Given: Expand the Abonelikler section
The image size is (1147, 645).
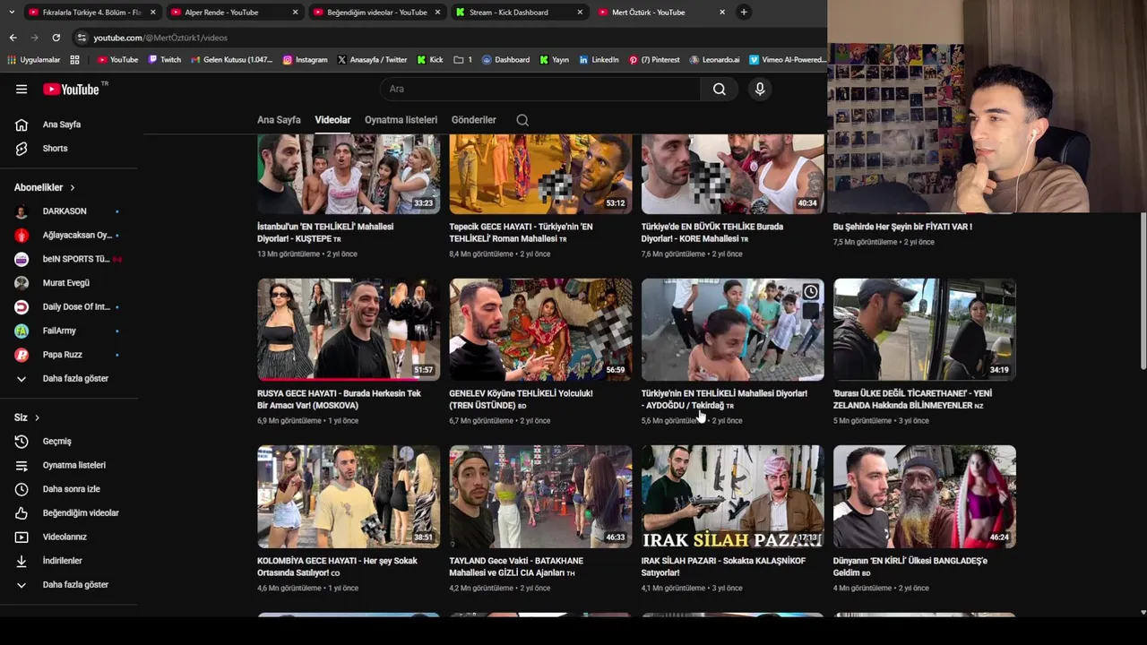Looking at the screenshot, I should click(x=45, y=187).
